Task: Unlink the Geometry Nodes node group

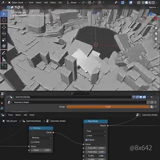Action: point(155,102)
